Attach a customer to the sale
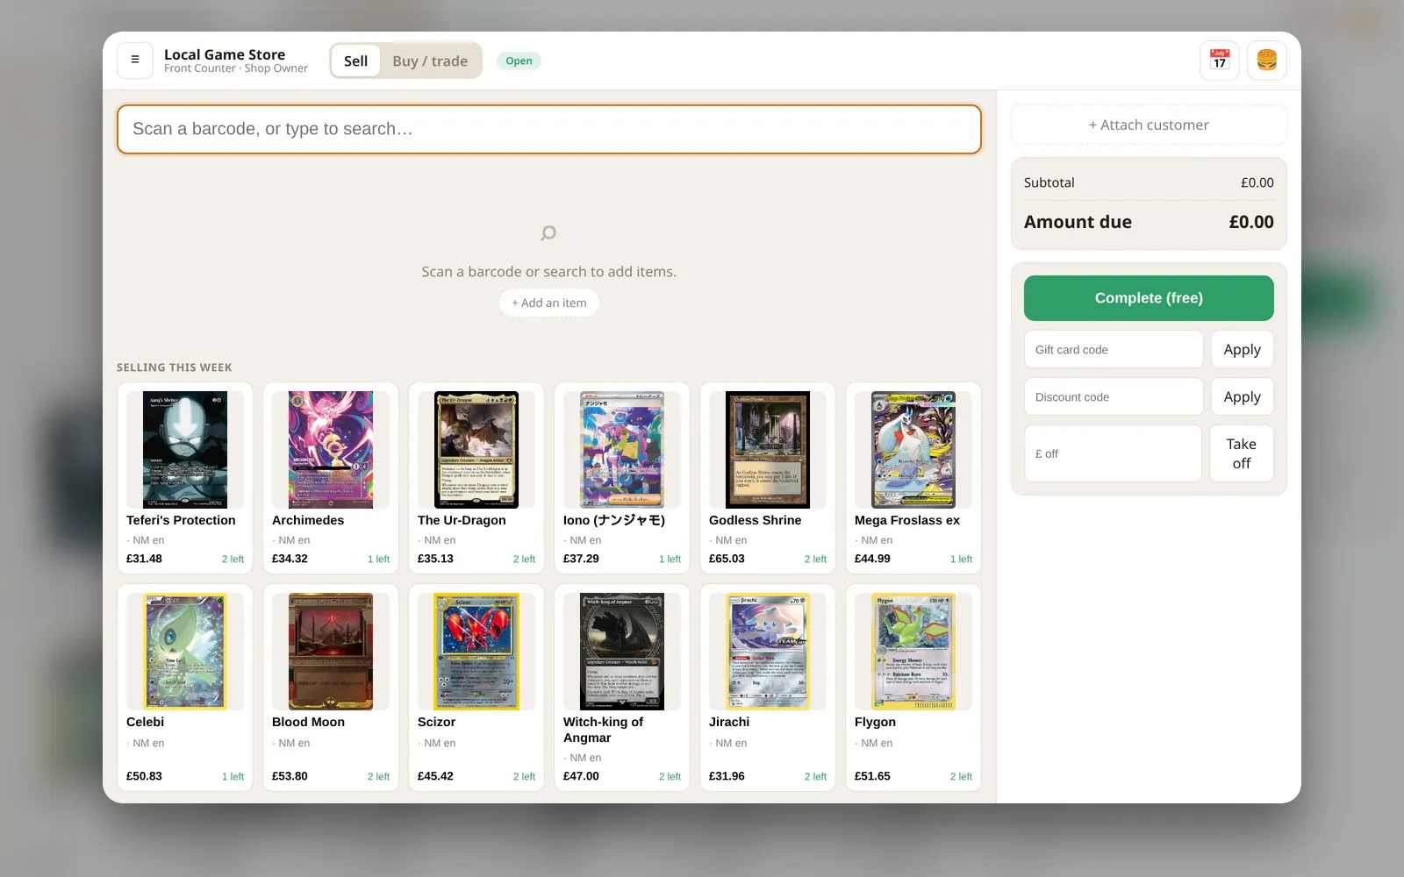Viewport: 1404px width, 877px height. [x=1149, y=125]
